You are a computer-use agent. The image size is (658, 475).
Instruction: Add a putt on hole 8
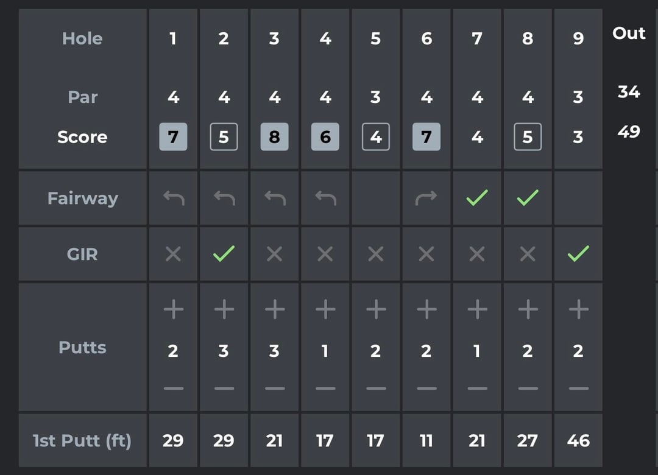point(528,310)
